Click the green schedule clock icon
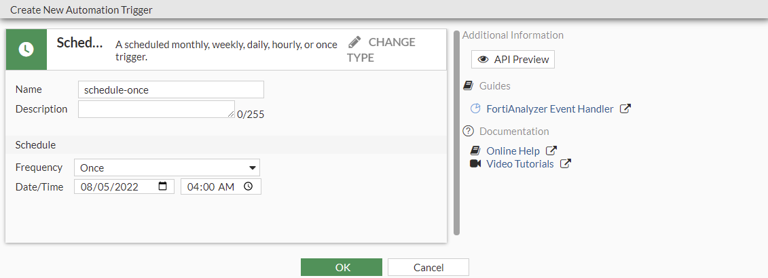The width and height of the screenshot is (768, 278). point(26,49)
